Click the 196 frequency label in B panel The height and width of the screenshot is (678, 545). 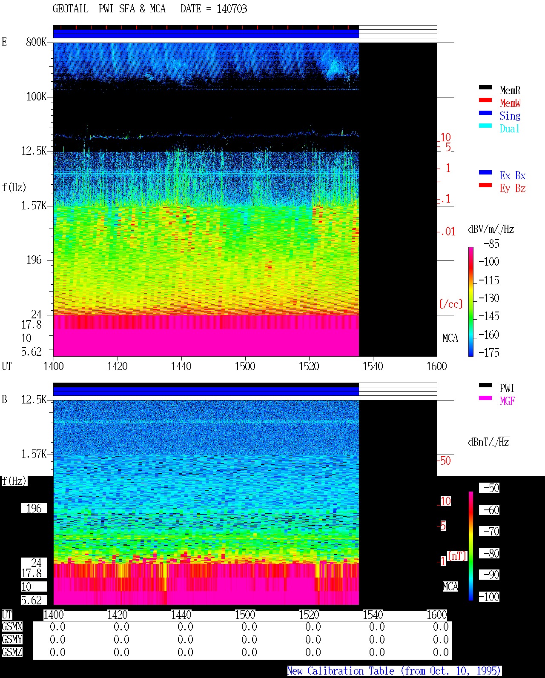point(34,508)
